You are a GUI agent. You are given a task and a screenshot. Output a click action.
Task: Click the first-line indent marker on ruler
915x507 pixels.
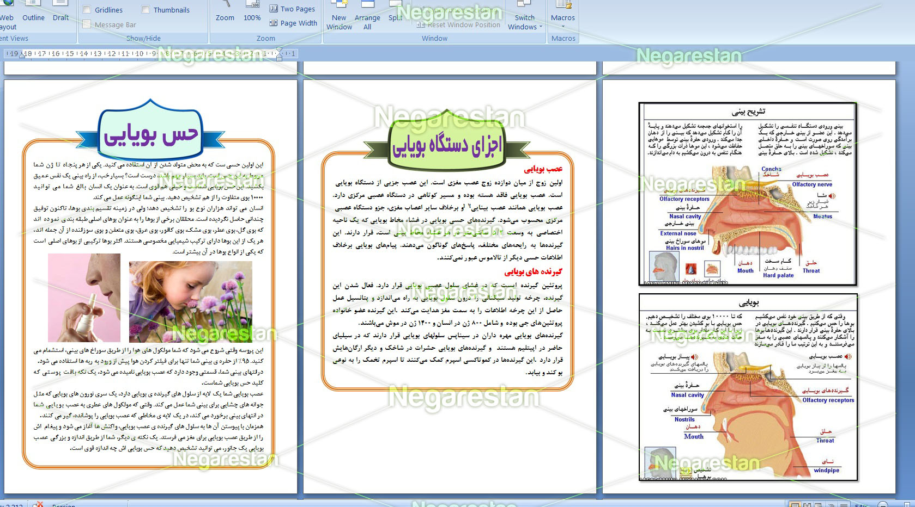(279, 51)
